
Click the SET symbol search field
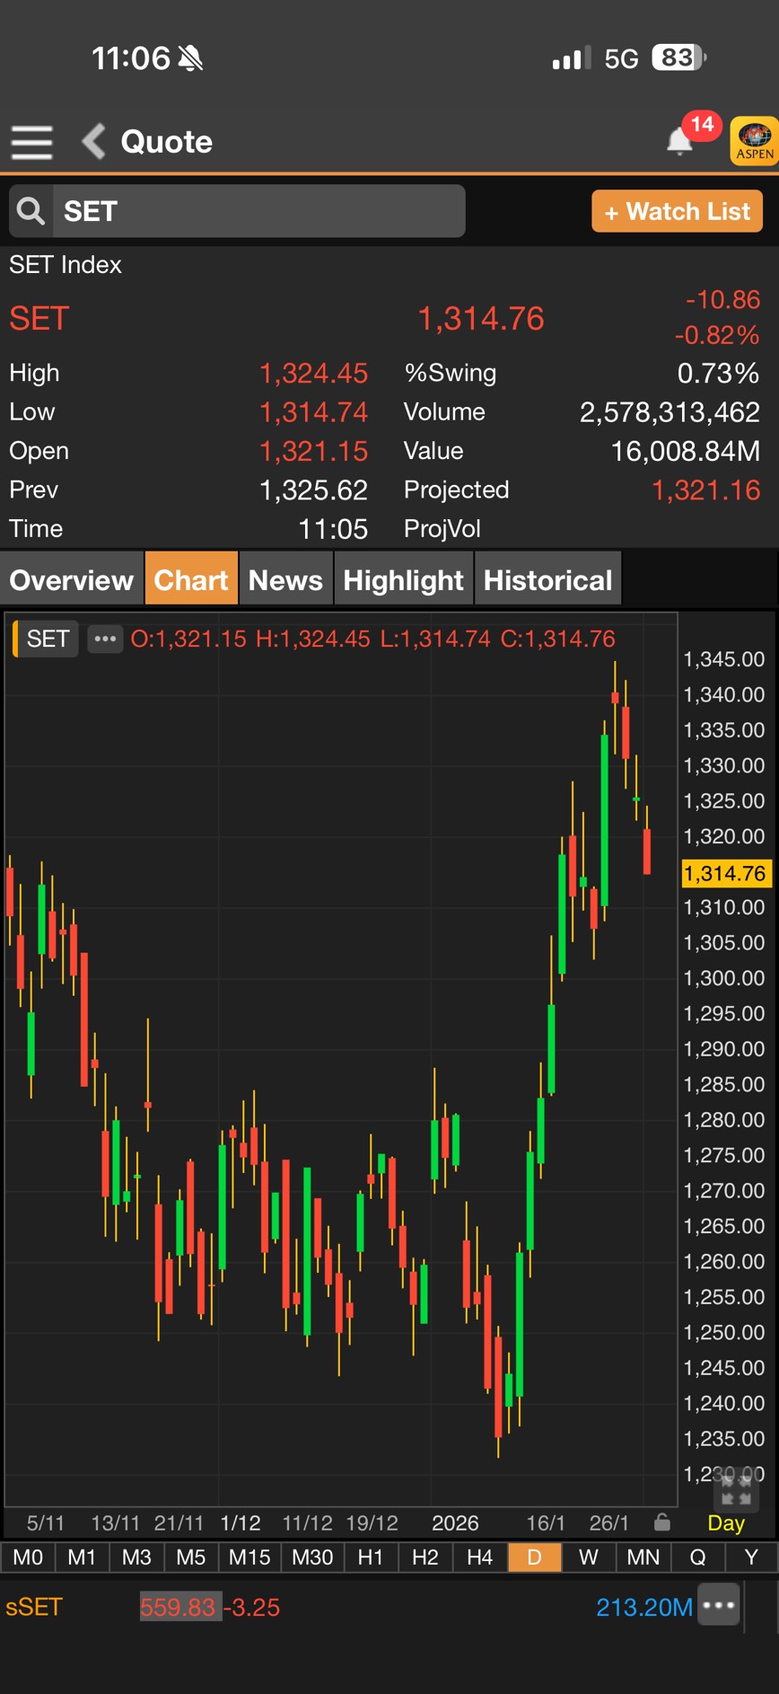coord(258,211)
